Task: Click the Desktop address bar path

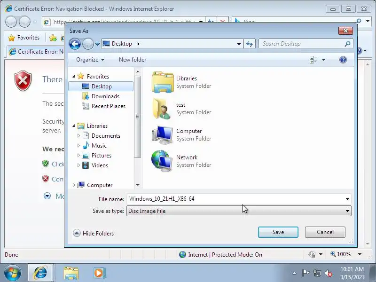Action: (x=172, y=44)
